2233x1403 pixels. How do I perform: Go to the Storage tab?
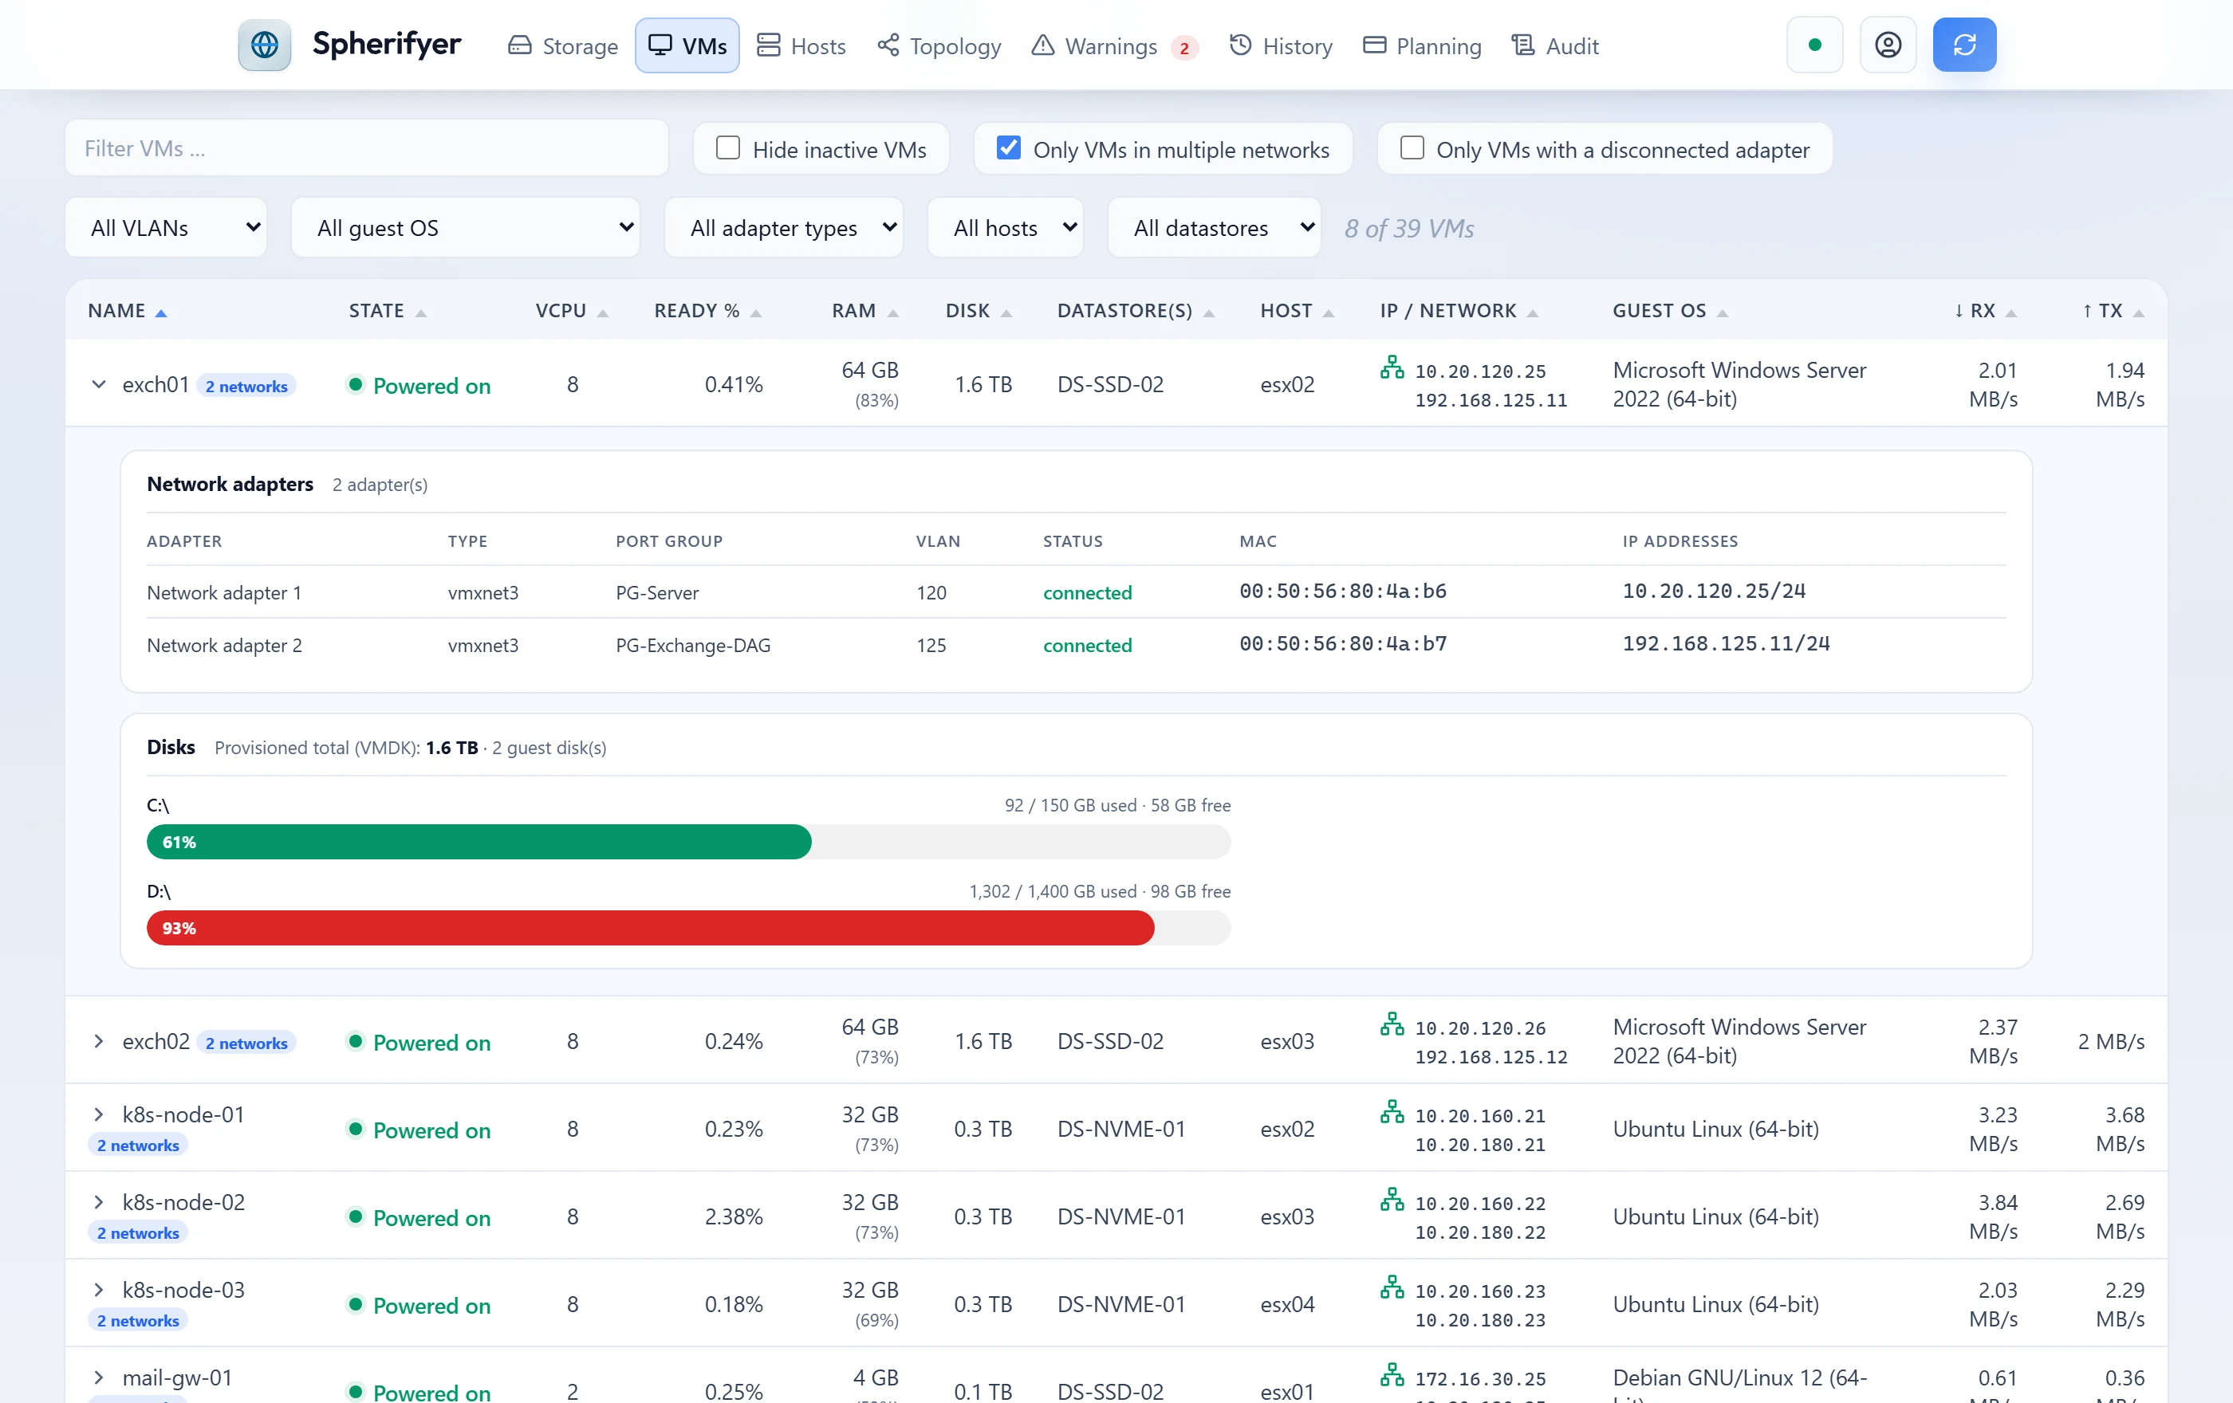(x=563, y=45)
